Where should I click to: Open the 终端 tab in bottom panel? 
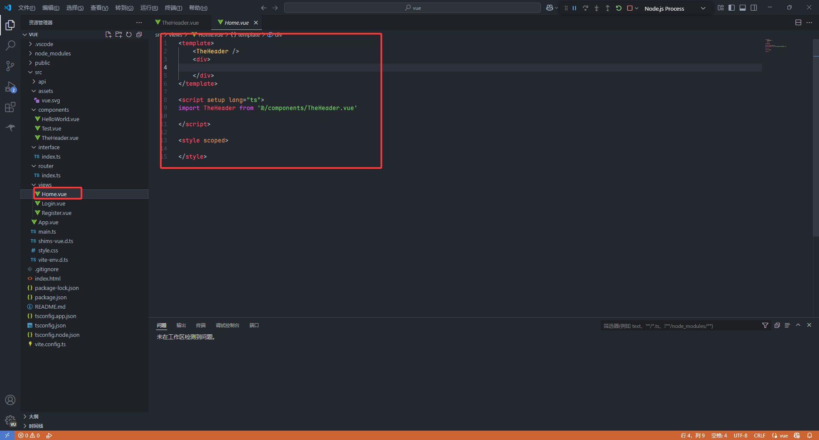coord(200,325)
